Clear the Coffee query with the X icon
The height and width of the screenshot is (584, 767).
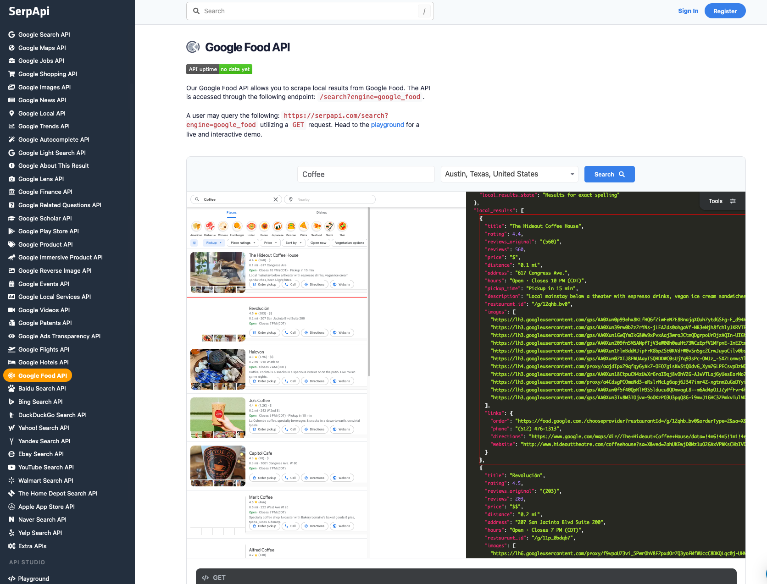(276, 199)
